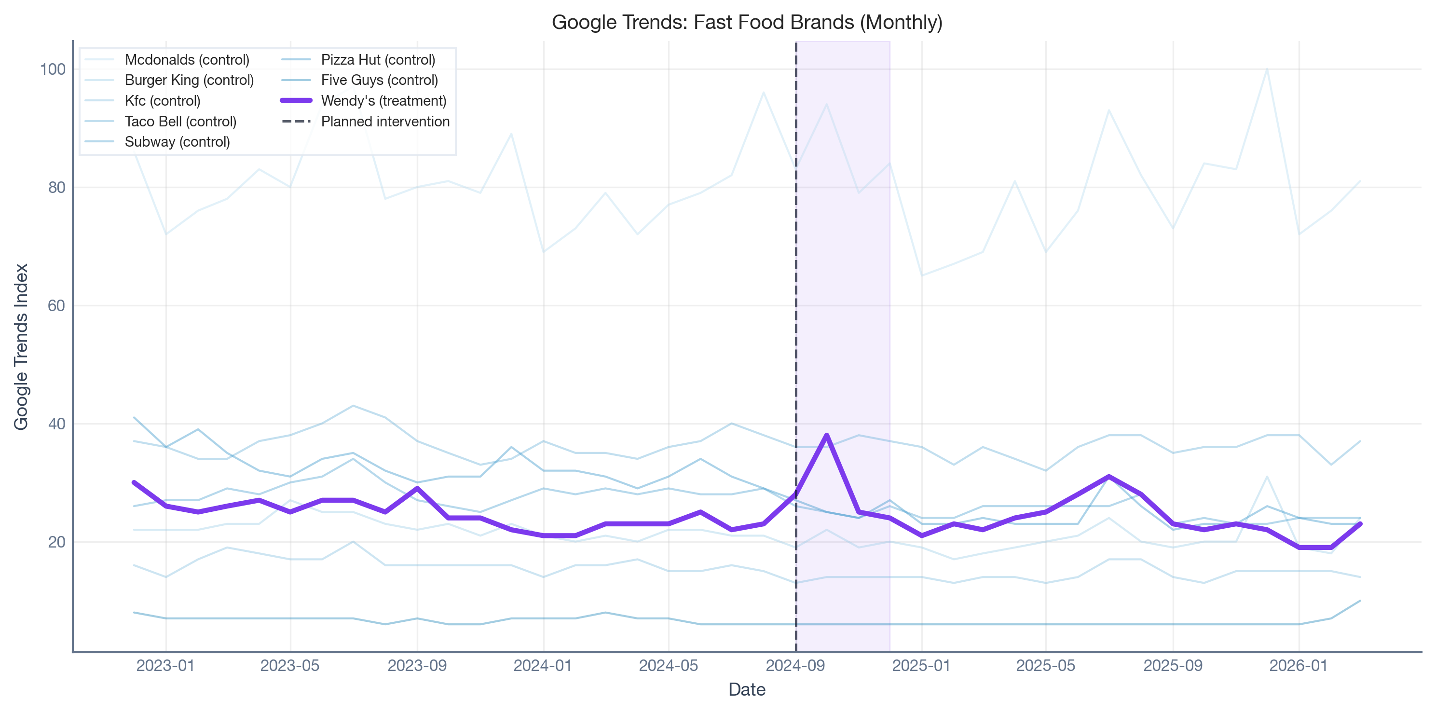1436x713 pixels.
Task: Select Taco Bell (control) legend item
Action: tap(180, 122)
